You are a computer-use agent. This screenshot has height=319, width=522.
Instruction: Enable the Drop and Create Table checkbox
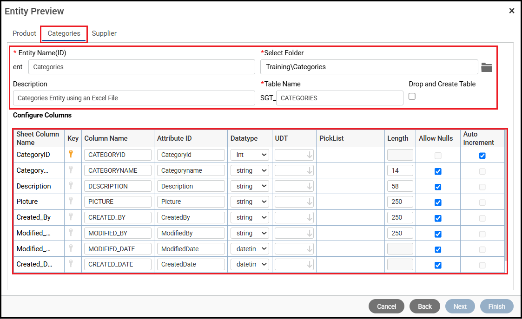[x=412, y=96]
